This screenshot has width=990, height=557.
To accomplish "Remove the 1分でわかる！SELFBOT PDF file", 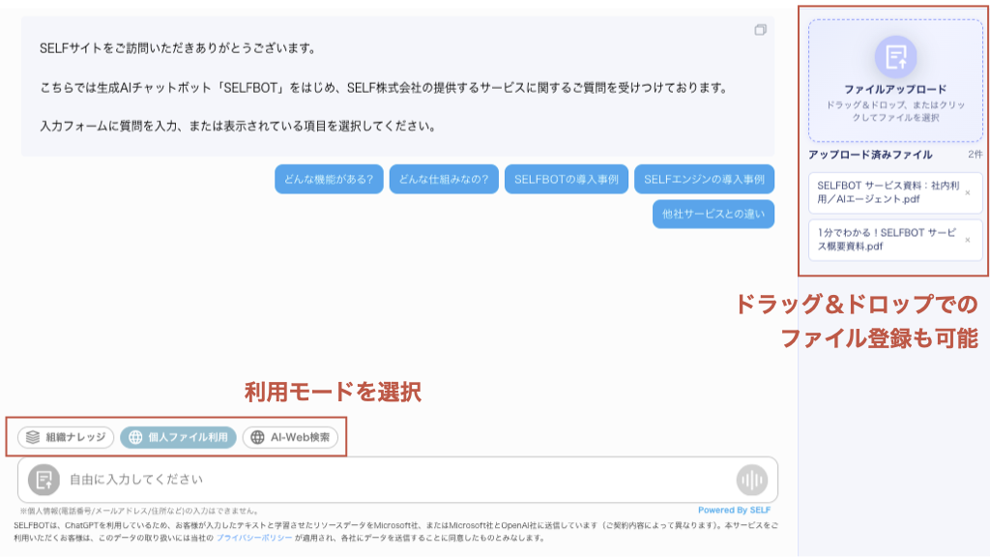I will tap(968, 240).
